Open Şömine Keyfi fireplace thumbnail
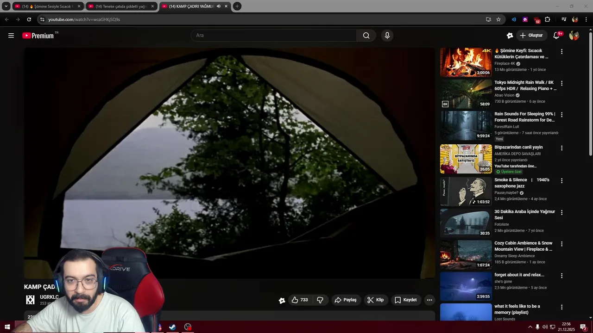The width and height of the screenshot is (593, 333). tap(466, 62)
